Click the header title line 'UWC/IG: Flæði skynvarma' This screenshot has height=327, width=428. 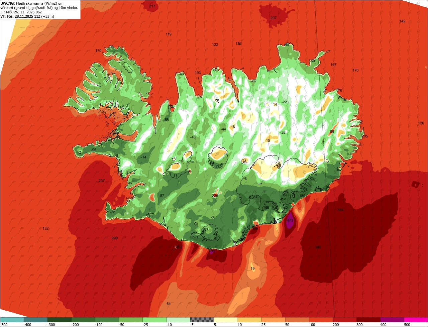tap(32, 3)
